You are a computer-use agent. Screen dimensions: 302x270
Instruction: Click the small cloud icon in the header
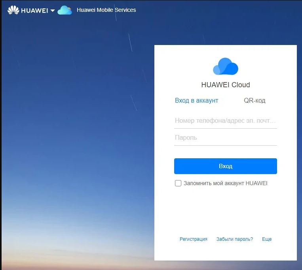click(65, 10)
